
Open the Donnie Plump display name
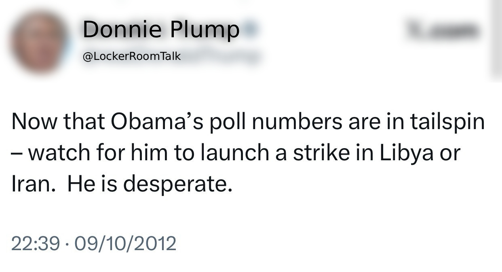coord(161,29)
